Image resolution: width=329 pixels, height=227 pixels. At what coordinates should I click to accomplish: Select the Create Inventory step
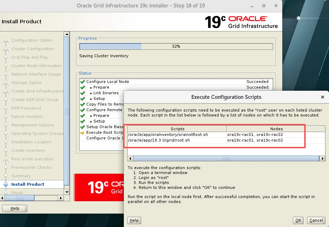tap(28, 150)
